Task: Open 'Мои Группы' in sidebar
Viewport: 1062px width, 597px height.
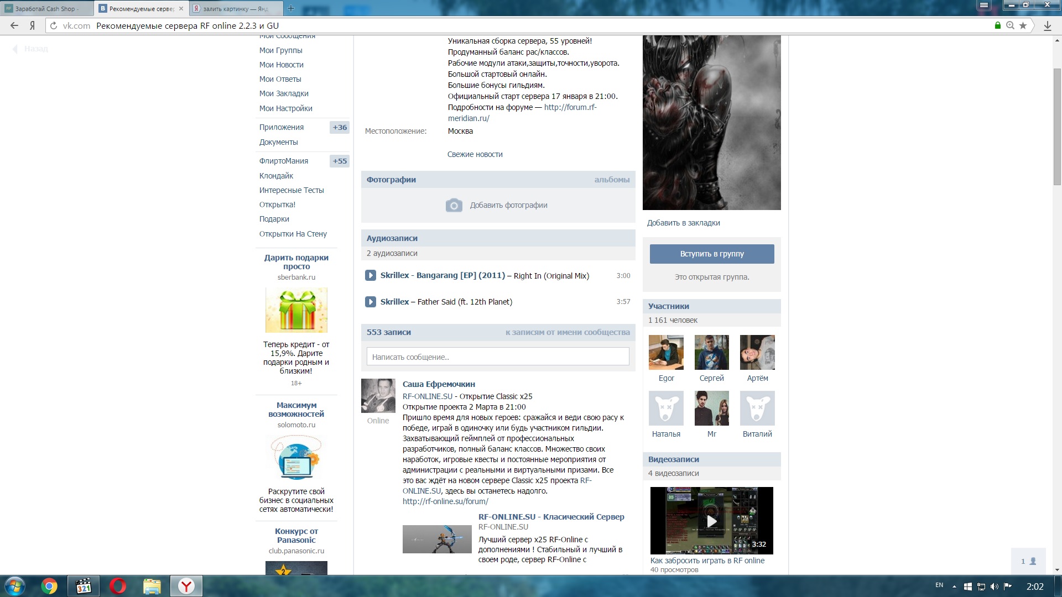Action: [280, 50]
